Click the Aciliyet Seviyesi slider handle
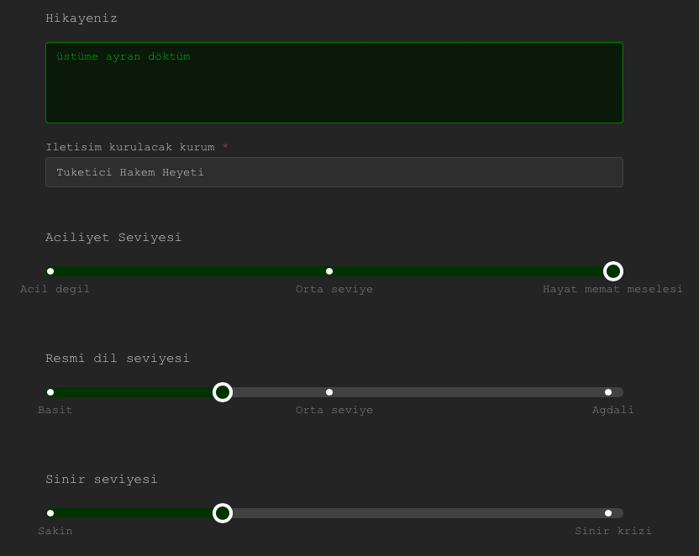The image size is (699, 556). 613,271
